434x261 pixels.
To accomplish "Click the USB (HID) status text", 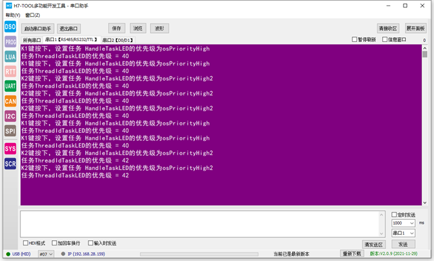I will pos(22,254).
